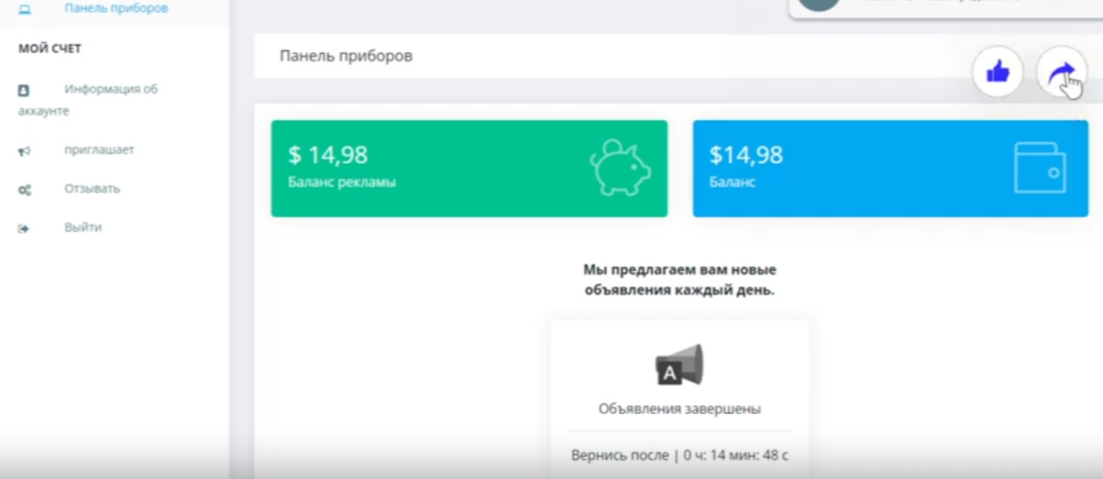Click the megaphone icon next to приглашает
The width and height of the screenshot is (1103, 479).
pyautogui.click(x=25, y=150)
